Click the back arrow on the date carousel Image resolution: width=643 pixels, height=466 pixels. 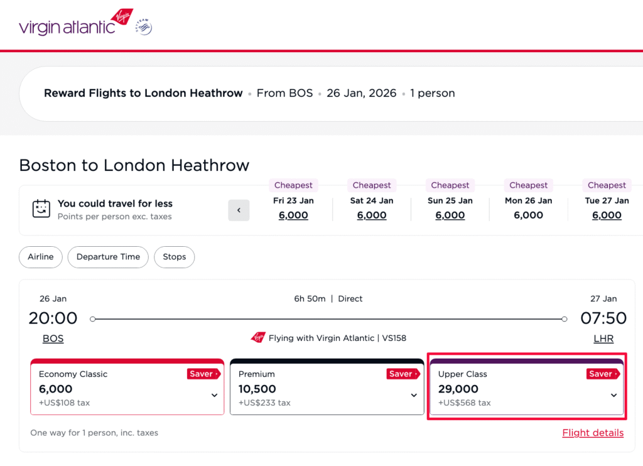239,210
